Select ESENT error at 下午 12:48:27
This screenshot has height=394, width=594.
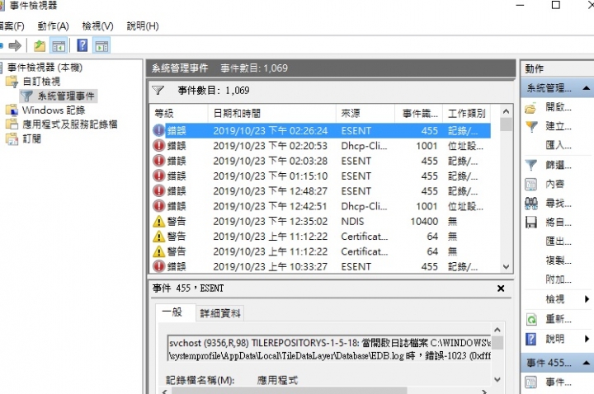click(x=321, y=191)
